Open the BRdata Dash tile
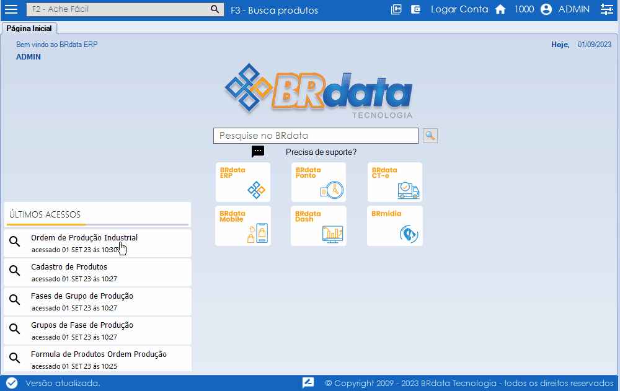This screenshot has height=391, width=620. click(319, 226)
